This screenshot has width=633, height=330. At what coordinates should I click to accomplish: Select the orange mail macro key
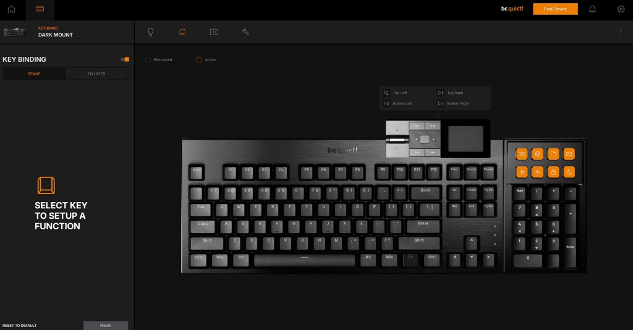[x=569, y=154]
